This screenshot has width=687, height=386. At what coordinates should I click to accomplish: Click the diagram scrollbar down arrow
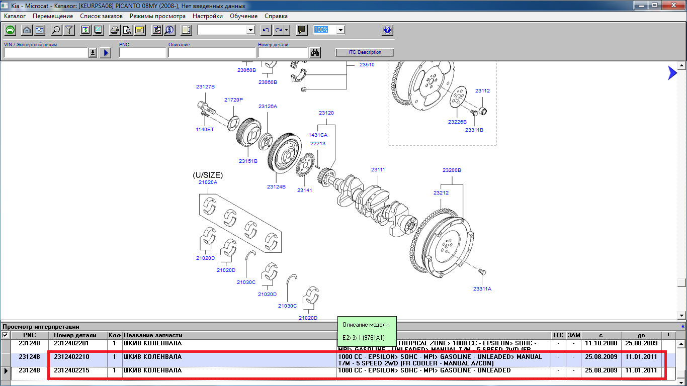pyautogui.click(x=681, y=315)
